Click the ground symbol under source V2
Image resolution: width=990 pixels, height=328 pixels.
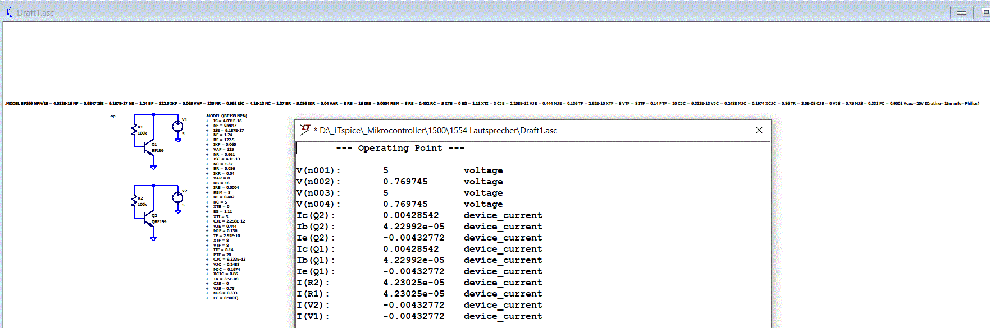[178, 211]
